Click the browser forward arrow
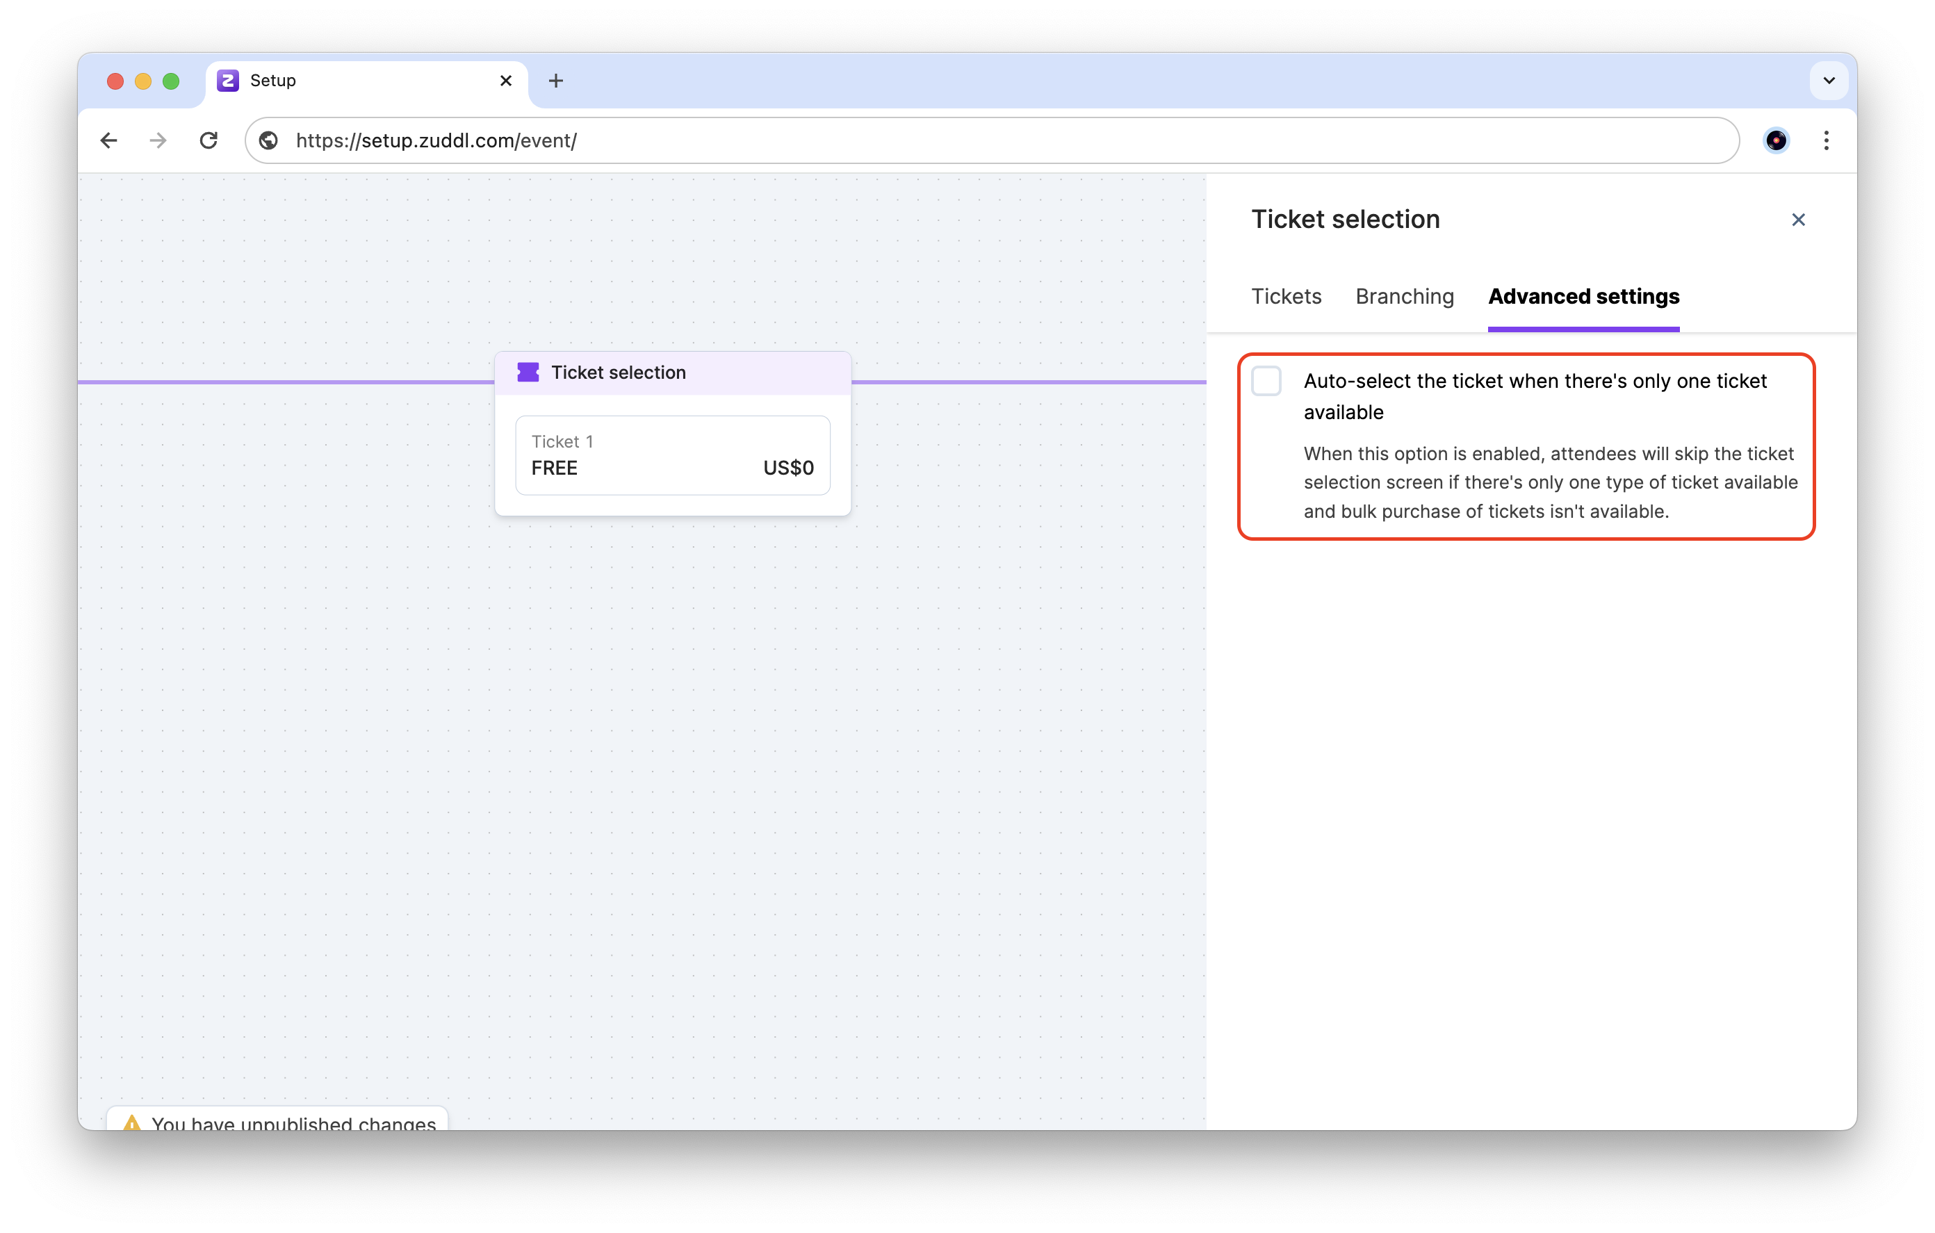 point(158,140)
